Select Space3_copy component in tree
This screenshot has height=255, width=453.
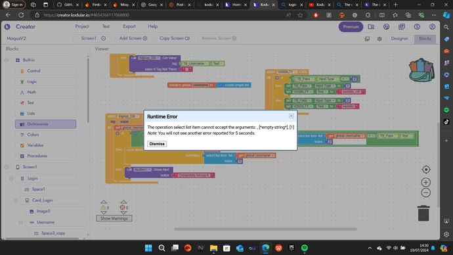click(x=53, y=233)
